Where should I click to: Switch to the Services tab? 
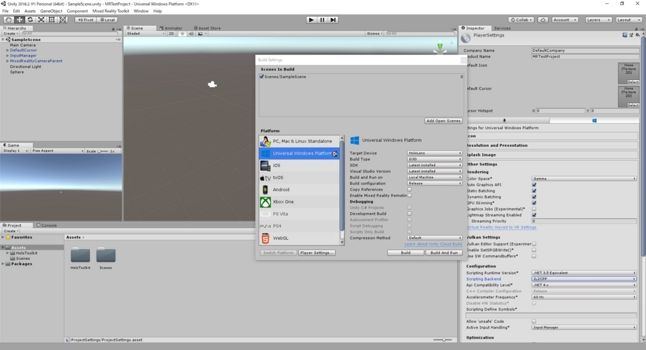pyautogui.click(x=502, y=28)
